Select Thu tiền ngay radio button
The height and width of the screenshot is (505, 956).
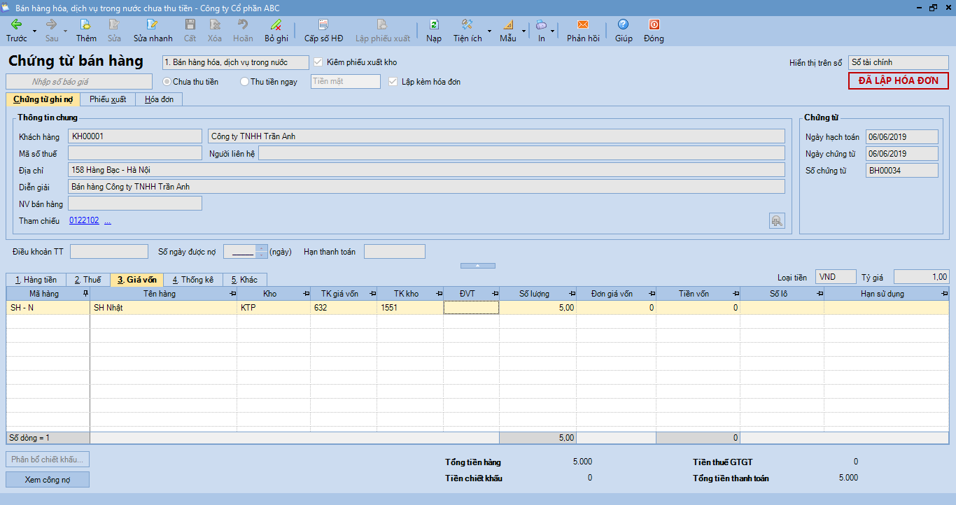[x=244, y=82]
